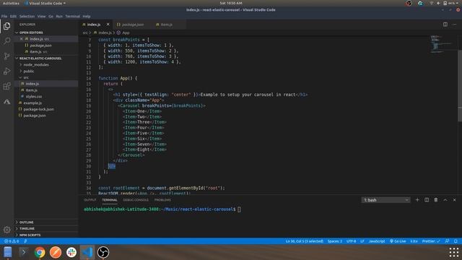Open the Azure extension icon in activity bar
The image size is (462, 260).
click(6, 102)
